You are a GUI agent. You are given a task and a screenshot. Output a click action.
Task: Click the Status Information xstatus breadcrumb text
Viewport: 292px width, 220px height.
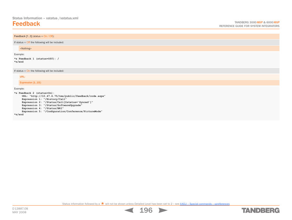coord(45,18)
